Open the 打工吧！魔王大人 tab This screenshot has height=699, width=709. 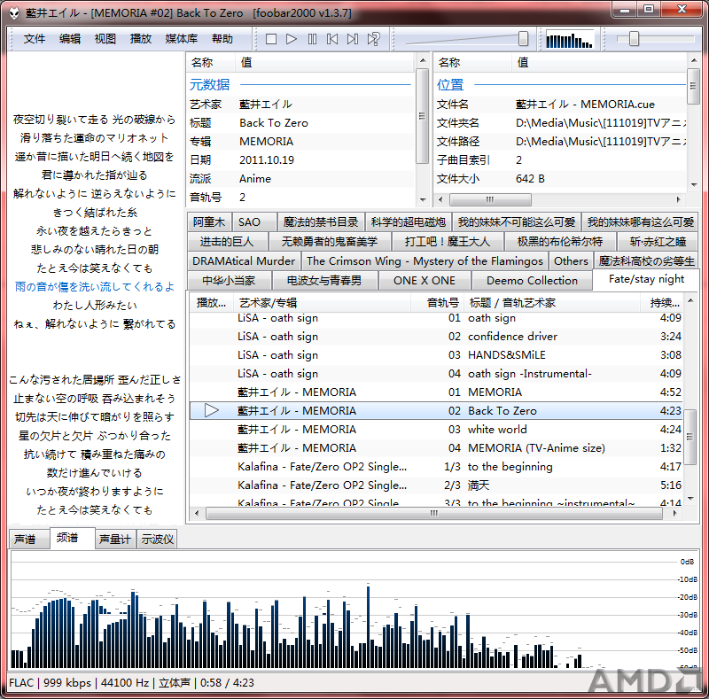[448, 242]
